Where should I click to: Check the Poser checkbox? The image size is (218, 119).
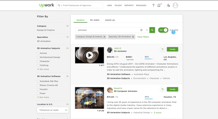(38, 93)
